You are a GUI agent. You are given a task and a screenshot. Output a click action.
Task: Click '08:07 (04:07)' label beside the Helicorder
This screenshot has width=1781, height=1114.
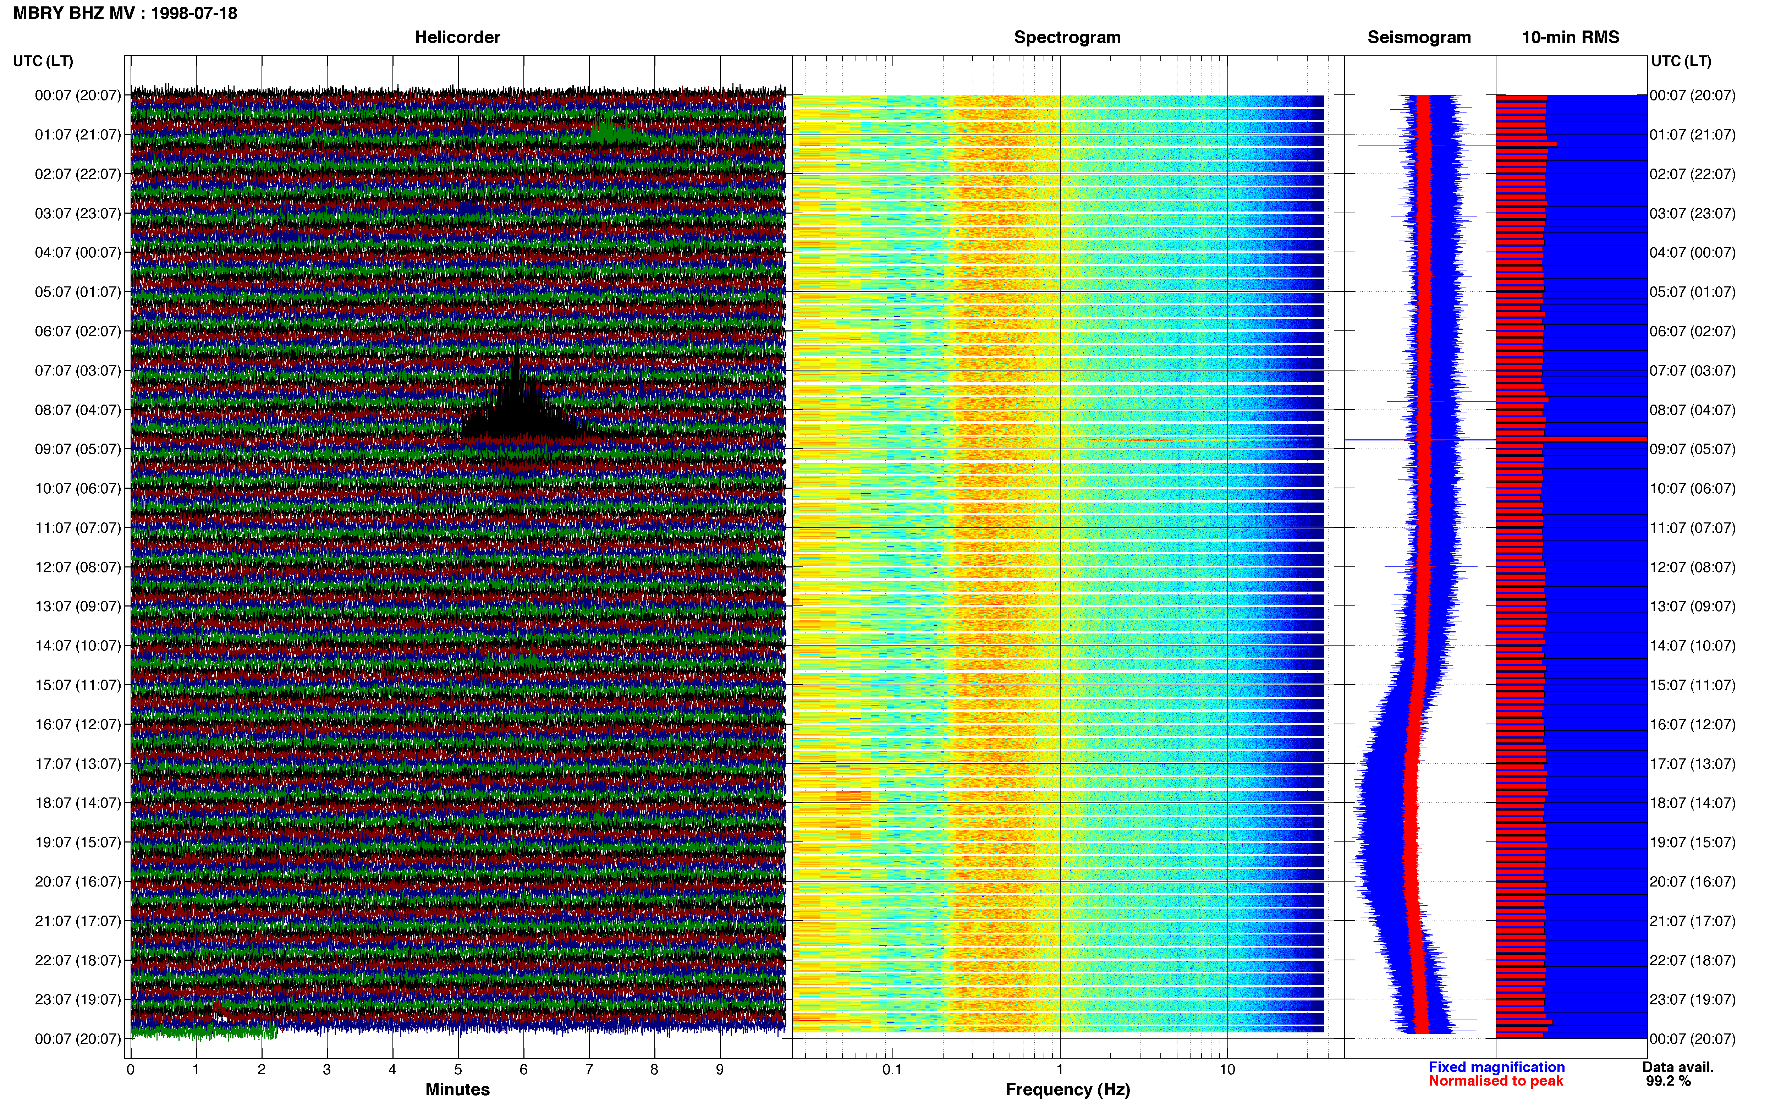[x=77, y=410]
